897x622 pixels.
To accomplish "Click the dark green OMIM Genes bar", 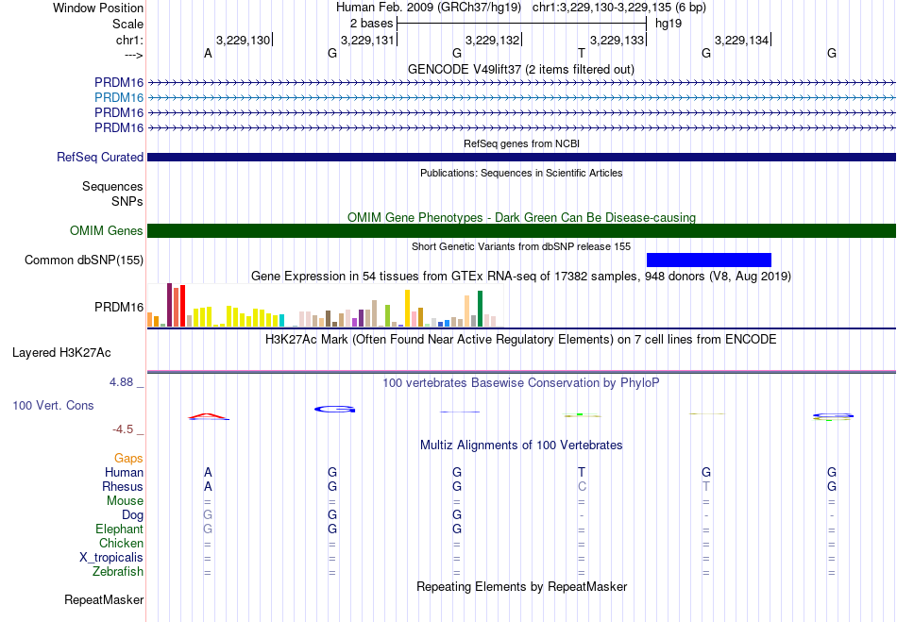I will [521, 230].
